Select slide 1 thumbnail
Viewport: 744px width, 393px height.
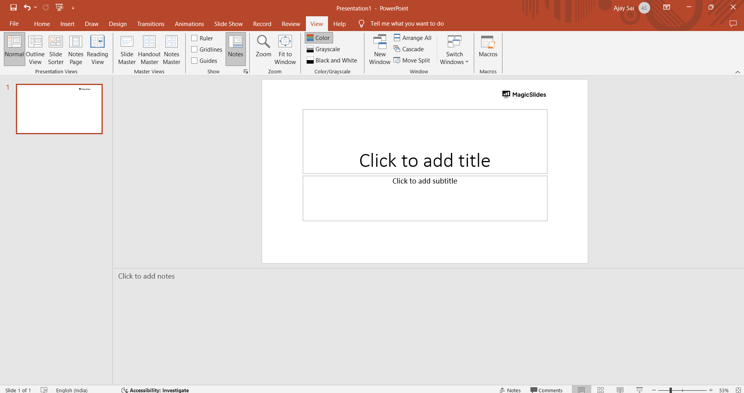[x=59, y=109]
